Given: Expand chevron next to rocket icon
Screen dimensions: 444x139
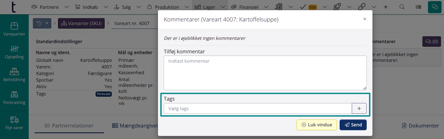Looking at the screenshot, I should (350, 7).
